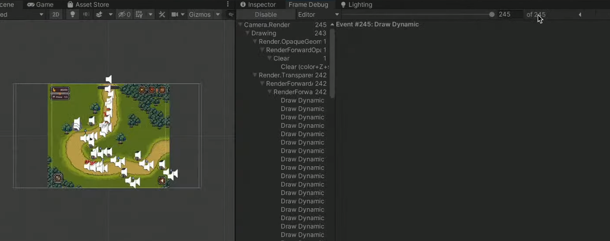This screenshot has width=610, height=241.
Task: Collapse Render.OpaqueGeom node
Action: (x=255, y=42)
